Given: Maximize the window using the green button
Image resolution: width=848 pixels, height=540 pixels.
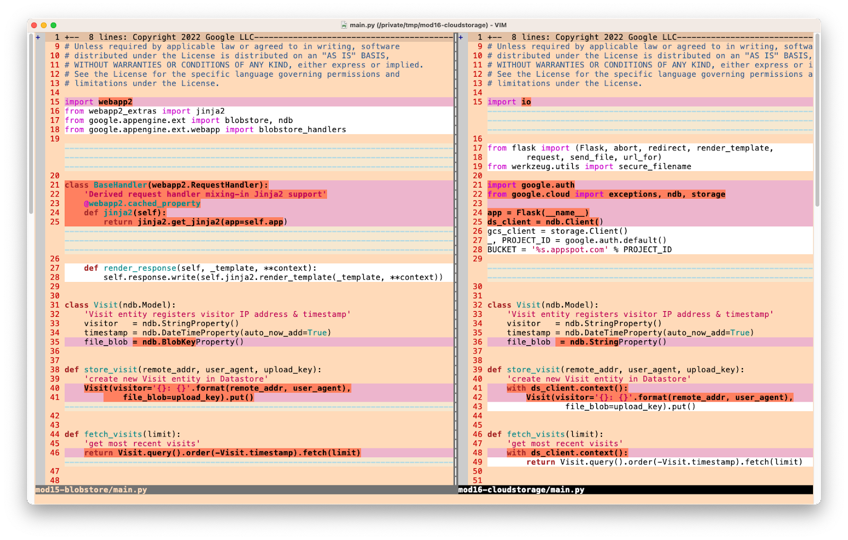Looking at the screenshot, I should [54, 25].
